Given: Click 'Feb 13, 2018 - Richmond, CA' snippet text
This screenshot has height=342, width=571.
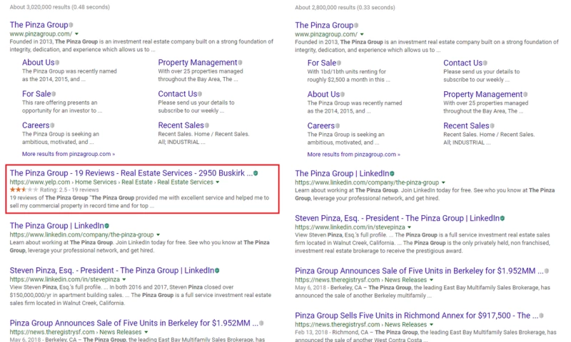Looking at the screenshot, I should point(332,332).
